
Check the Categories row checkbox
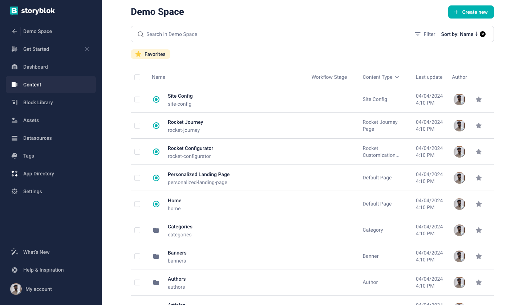pyautogui.click(x=137, y=230)
